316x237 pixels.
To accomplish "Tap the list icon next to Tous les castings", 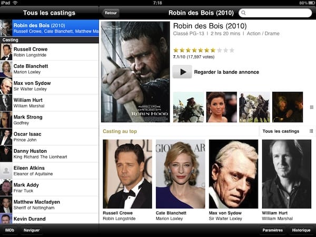I will [x=311, y=131].
